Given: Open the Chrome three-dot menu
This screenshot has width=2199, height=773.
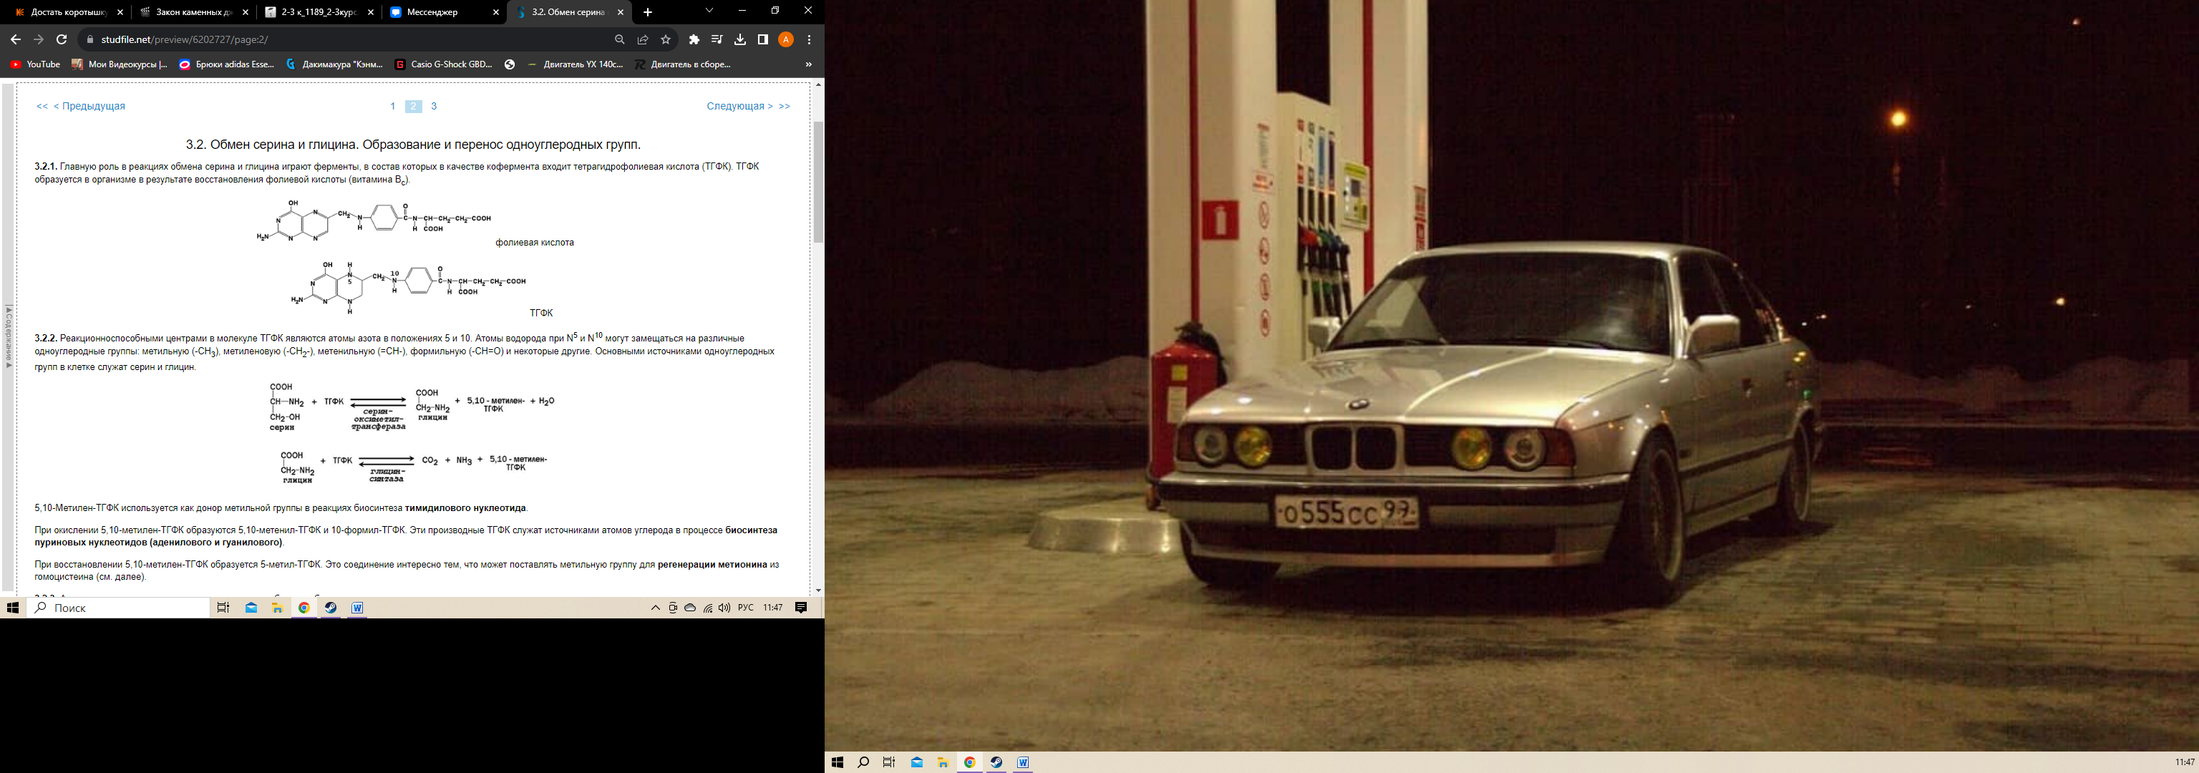Looking at the screenshot, I should 810,39.
